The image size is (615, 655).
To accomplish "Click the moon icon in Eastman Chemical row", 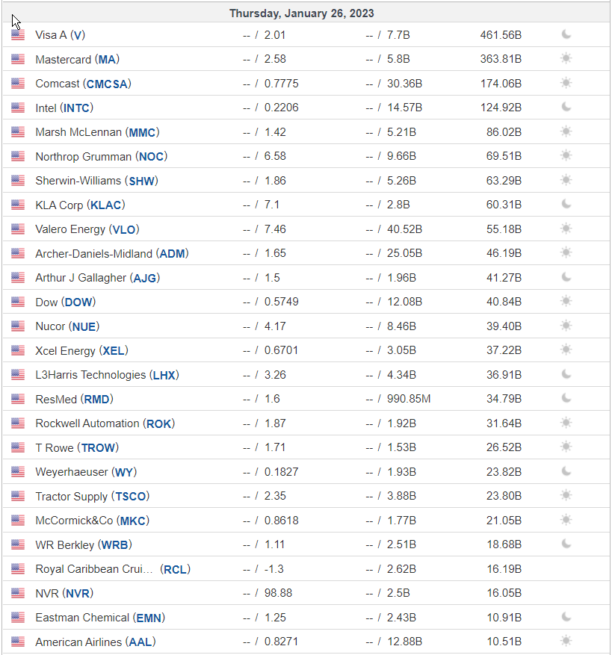I will click(566, 617).
